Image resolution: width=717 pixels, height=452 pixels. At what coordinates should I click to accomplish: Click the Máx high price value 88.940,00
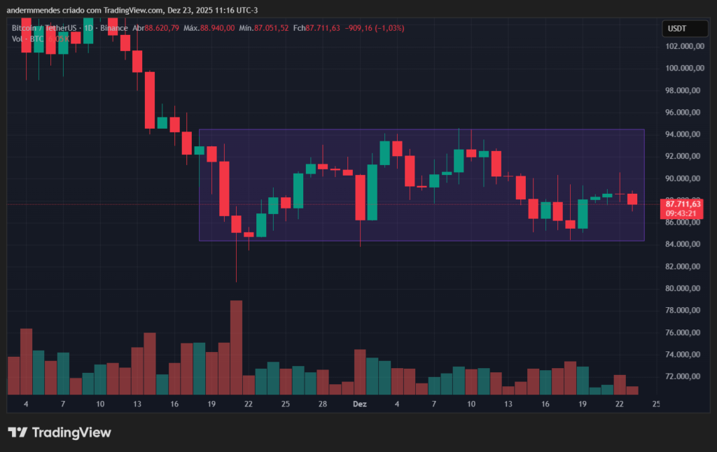pyautogui.click(x=217, y=28)
